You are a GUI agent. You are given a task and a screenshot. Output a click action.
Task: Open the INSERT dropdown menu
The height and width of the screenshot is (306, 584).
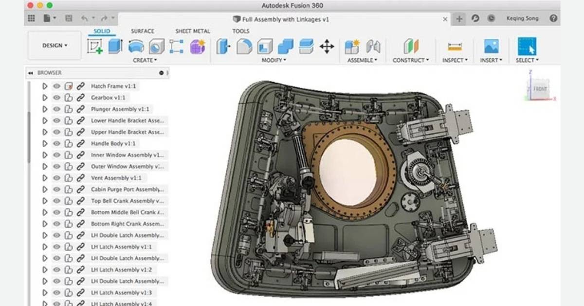pyautogui.click(x=492, y=60)
